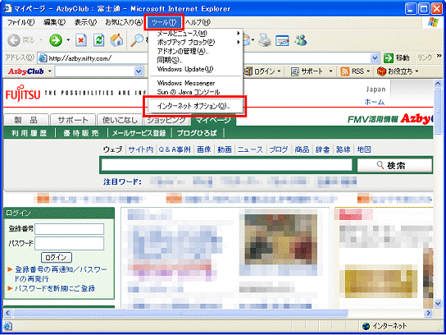
Task: Choose インターネット オプション(O) menu entry
Action: tap(196, 107)
